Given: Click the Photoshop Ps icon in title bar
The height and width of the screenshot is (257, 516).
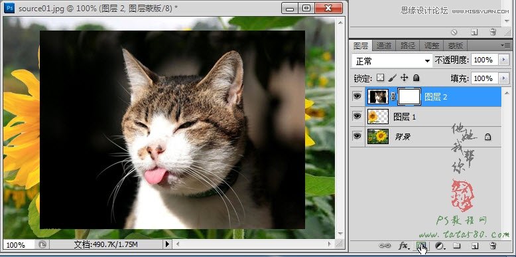Looking at the screenshot, I should coord(9,8).
